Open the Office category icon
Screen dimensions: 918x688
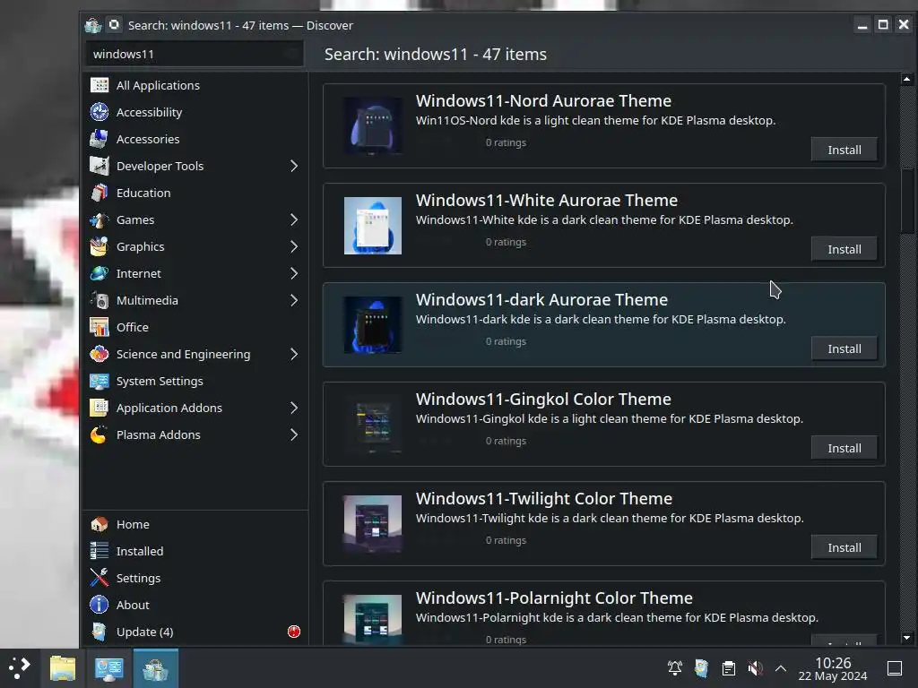tap(99, 327)
